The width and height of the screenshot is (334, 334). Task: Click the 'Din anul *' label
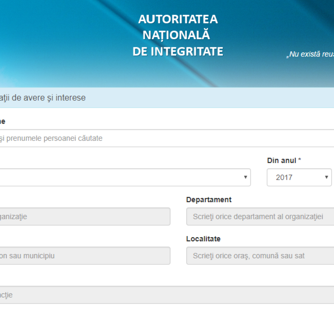pyautogui.click(x=284, y=160)
